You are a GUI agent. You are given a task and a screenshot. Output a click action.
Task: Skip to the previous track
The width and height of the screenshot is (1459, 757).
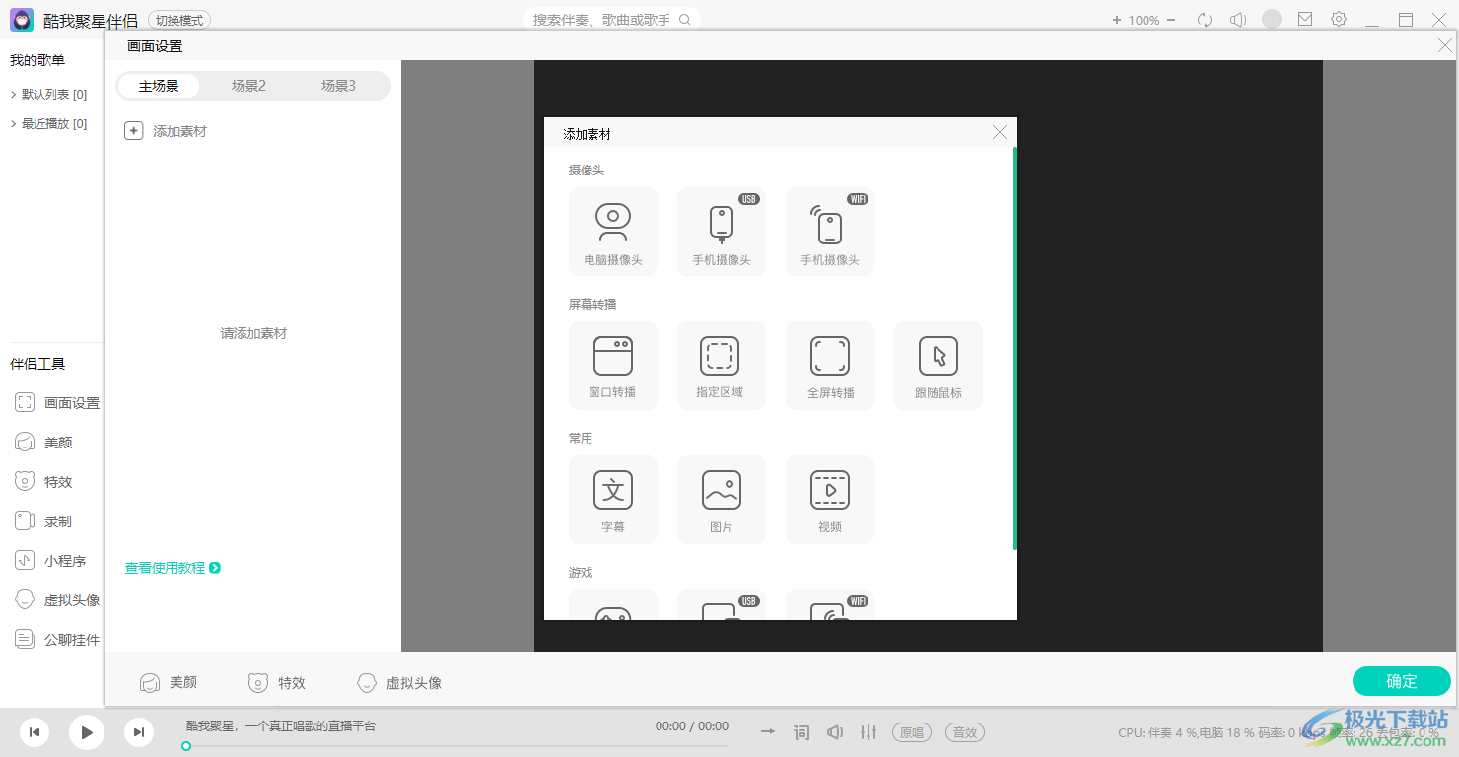[35, 732]
